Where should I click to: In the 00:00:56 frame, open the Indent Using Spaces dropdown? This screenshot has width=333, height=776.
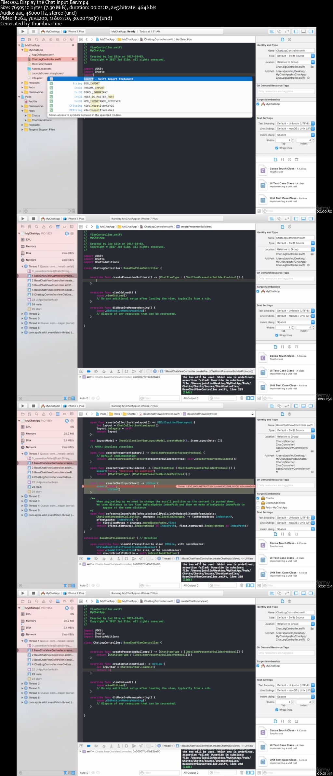(x=295, y=322)
